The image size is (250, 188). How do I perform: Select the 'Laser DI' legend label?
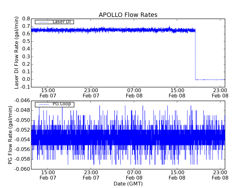click(62, 22)
